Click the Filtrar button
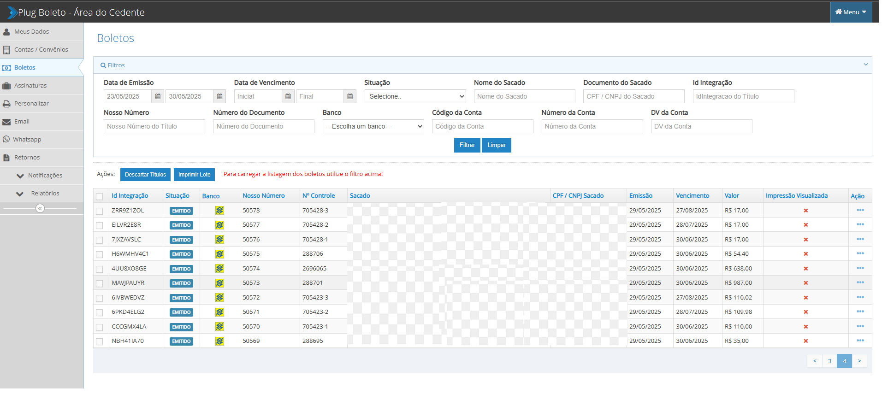This screenshot has height=400, width=882. 467,145
